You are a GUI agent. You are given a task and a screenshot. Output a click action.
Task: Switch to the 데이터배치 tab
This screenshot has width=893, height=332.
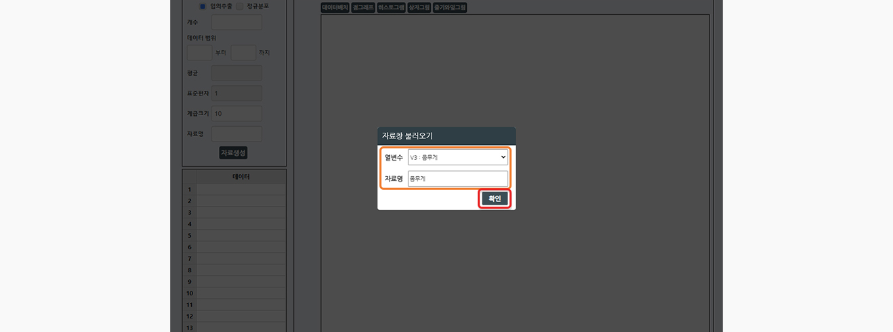pos(335,7)
